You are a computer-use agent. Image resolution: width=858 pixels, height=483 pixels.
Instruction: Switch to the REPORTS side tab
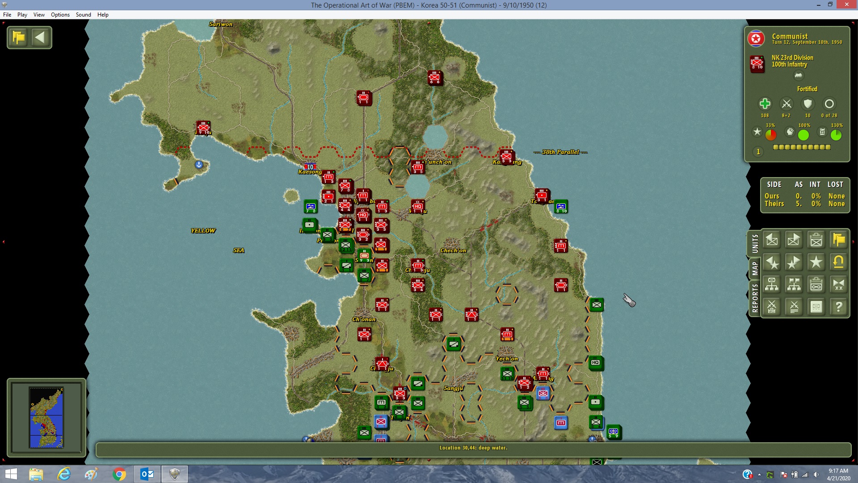tap(755, 298)
